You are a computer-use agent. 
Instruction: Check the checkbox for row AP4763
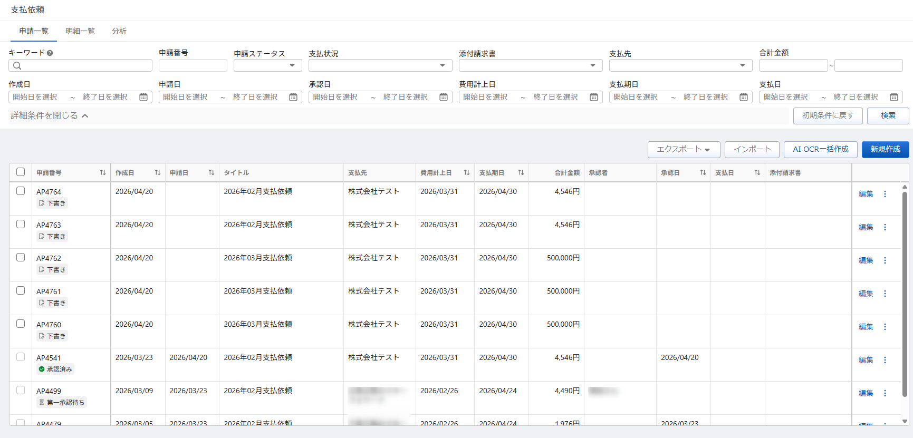pyautogui.click(x=21, y=224)
